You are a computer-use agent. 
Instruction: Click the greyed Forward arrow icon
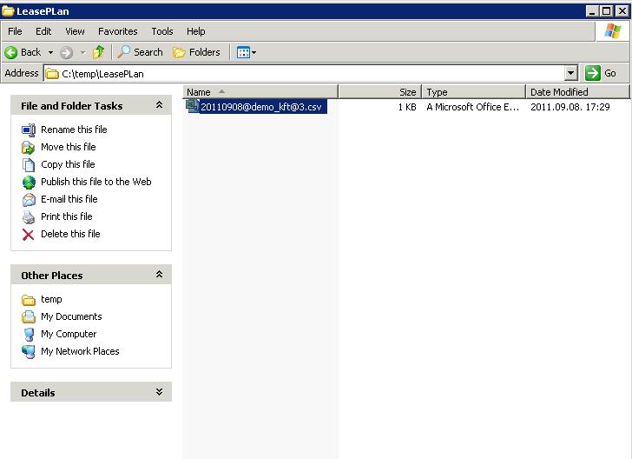pos(67,52)
